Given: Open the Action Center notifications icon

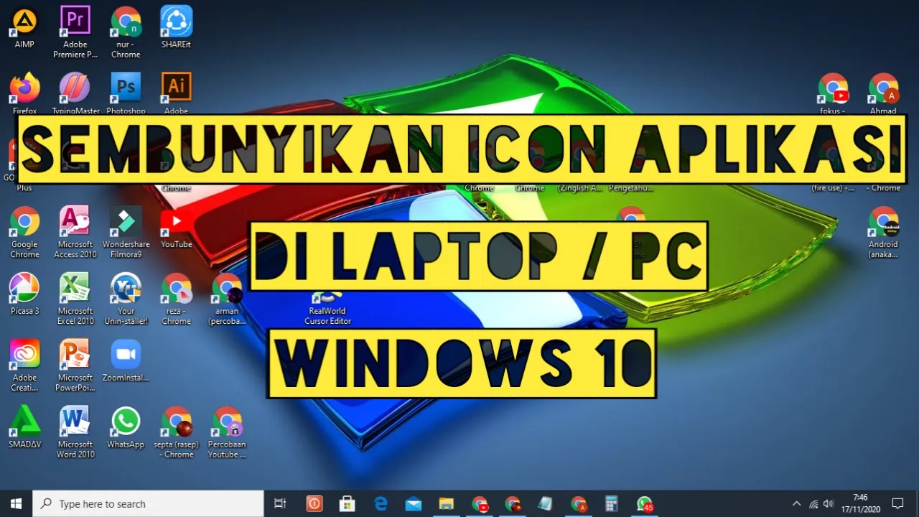Looking at the screenshot, I should (x=897, y=504).
